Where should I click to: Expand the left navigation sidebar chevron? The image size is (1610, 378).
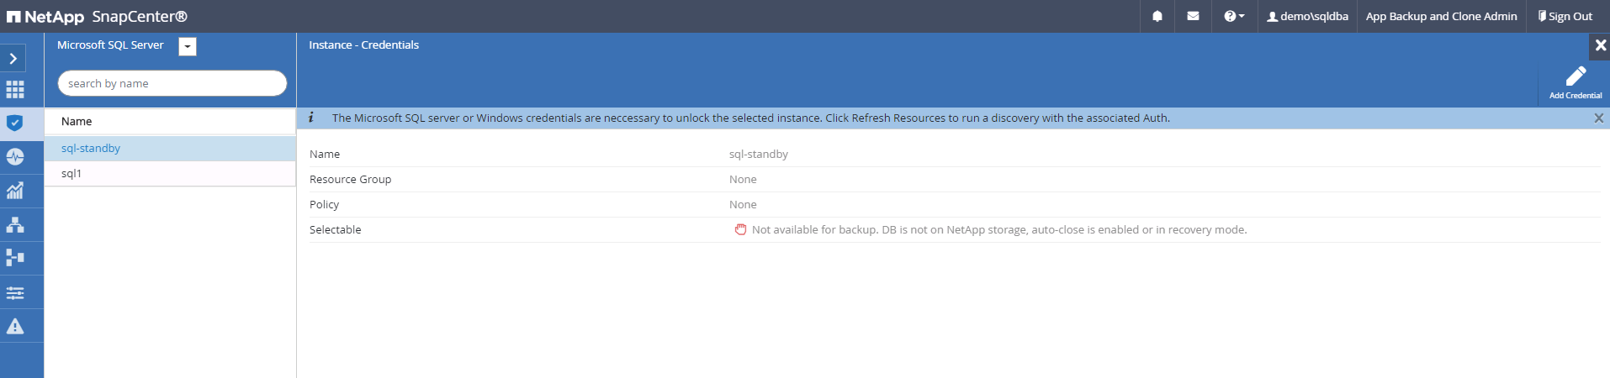click(13, 58)
